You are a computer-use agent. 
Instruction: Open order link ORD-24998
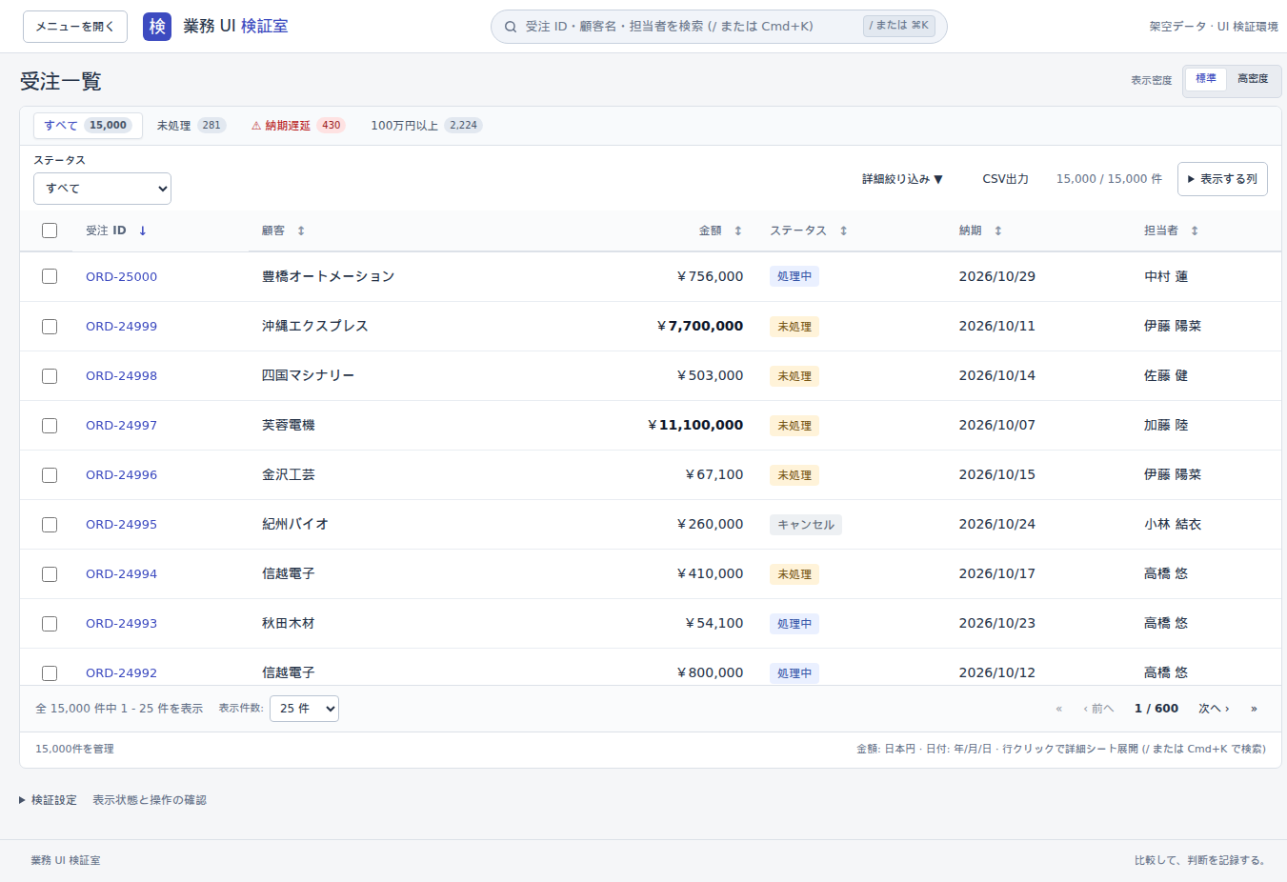point(121,376)
